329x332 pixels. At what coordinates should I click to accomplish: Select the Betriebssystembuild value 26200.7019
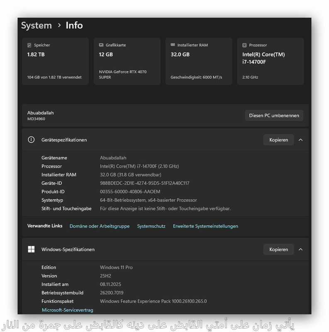[x=112, y=293]
